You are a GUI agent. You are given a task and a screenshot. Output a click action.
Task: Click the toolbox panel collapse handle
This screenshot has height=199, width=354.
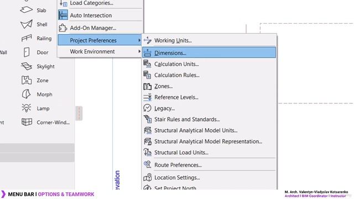click(79, 113)
